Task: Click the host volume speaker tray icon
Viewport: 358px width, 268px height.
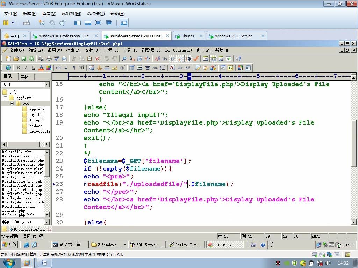Action: [328, 263]
